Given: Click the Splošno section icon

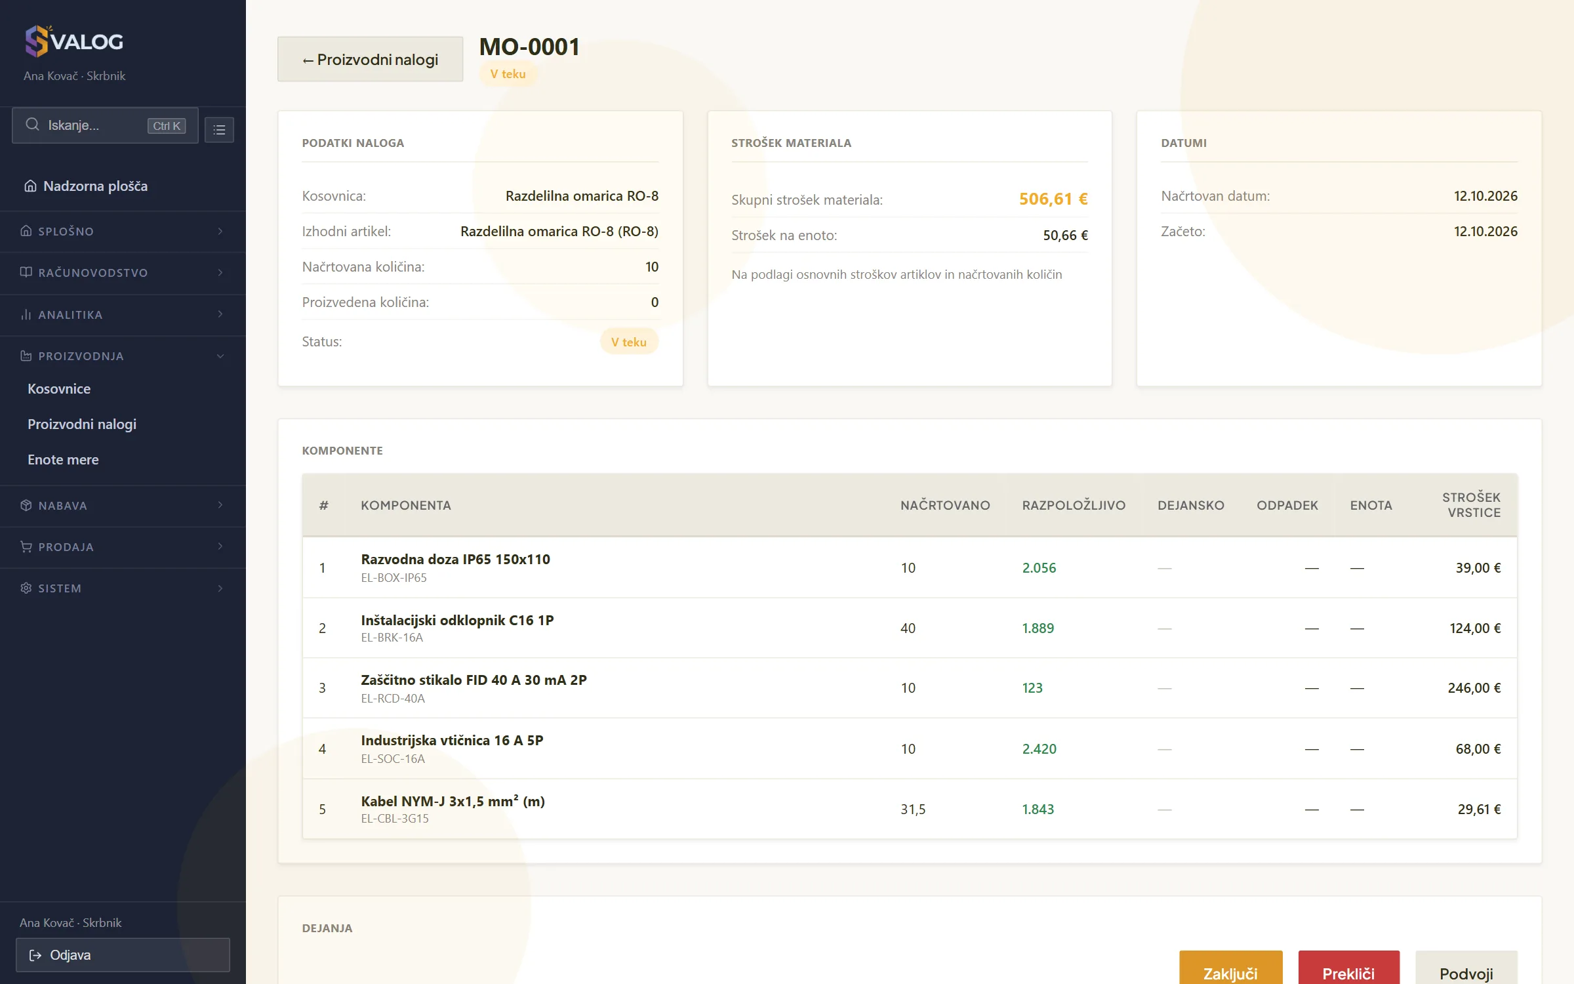Looking at the screenshot, I should (x=26, y=231).
